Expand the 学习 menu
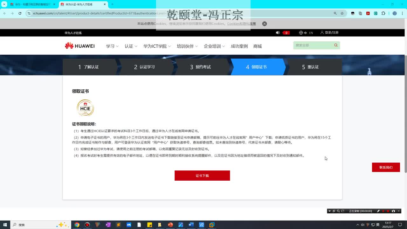Image resolution: width=407 pixels, height=229 pixels. point(112,46)
